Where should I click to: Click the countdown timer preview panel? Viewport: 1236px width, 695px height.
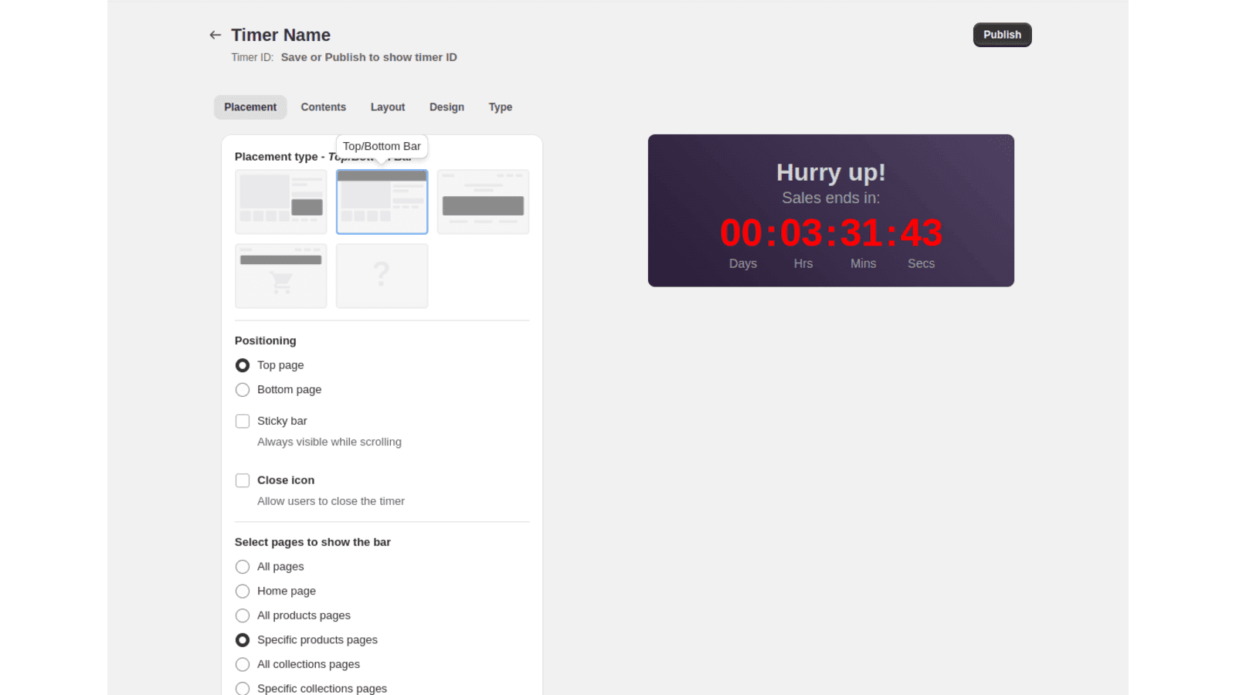(831, 211)
